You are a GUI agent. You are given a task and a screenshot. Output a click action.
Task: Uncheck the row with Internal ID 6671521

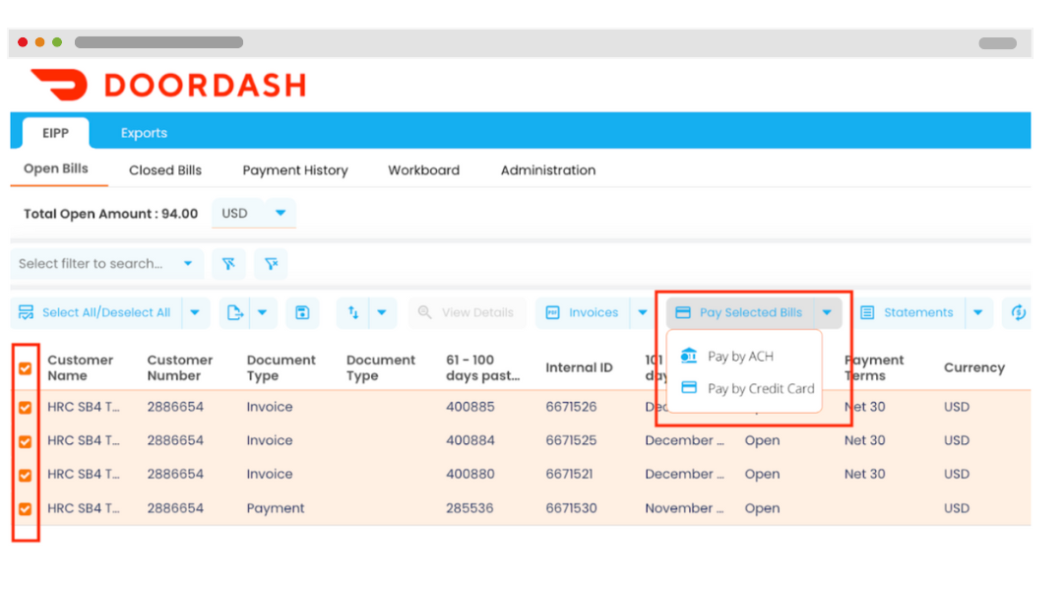[x=25, y=475]
